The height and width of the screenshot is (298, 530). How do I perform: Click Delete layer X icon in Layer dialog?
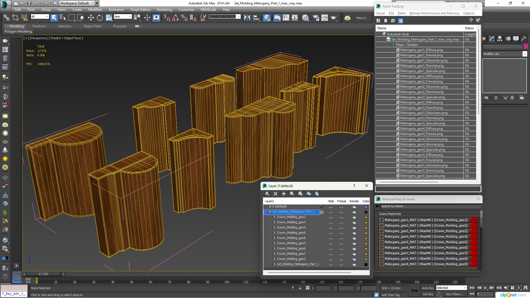tap(275, 194)
